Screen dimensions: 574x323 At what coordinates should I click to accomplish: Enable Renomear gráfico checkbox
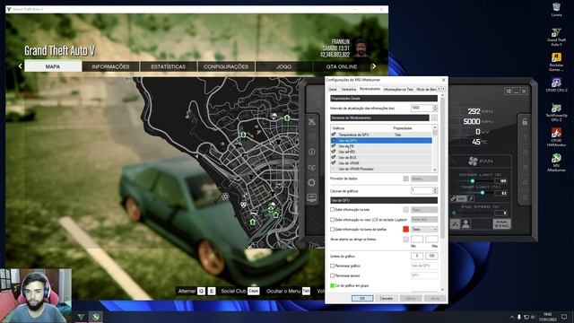[333, 266]
